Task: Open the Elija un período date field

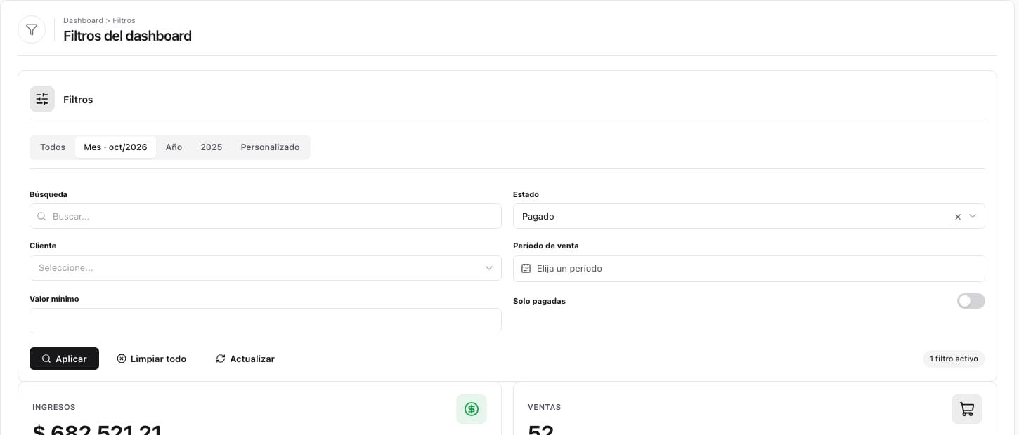Action: pos(749,269)
